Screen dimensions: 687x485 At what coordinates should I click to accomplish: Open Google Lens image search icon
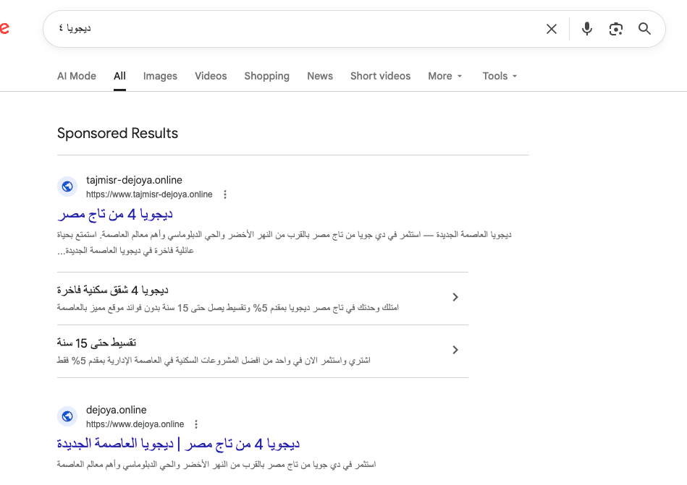615,29
